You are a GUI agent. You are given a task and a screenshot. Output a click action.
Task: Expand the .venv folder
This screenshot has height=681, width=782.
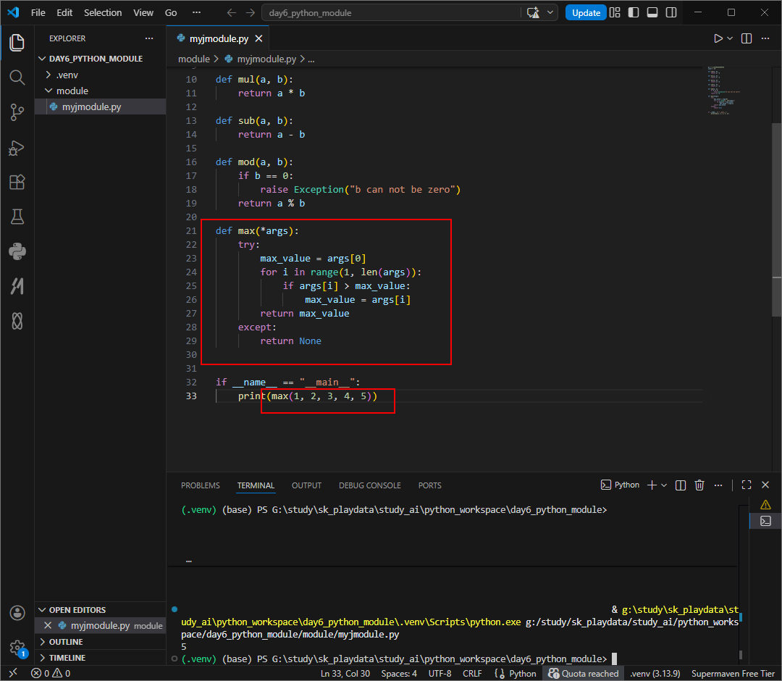pyautogui.click(x=100, y=75)
